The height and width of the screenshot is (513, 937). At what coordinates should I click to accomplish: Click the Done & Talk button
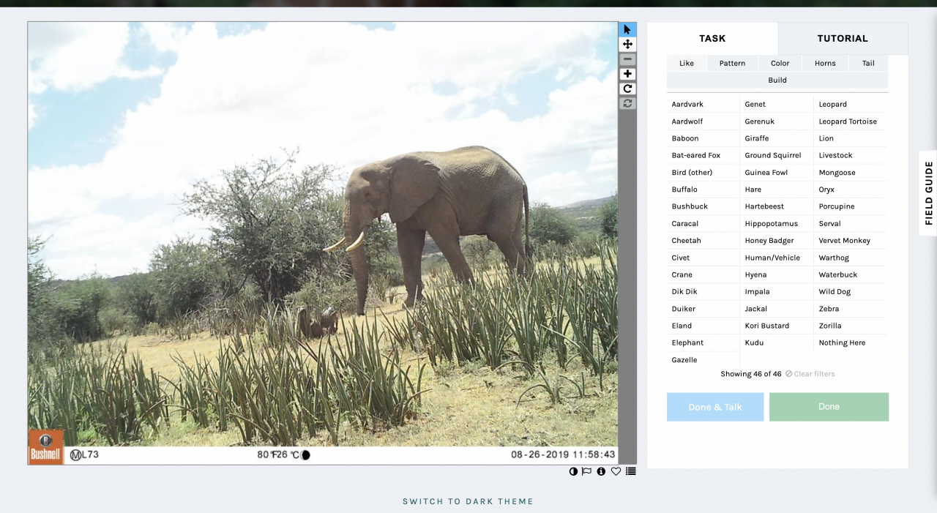[715, 407]
